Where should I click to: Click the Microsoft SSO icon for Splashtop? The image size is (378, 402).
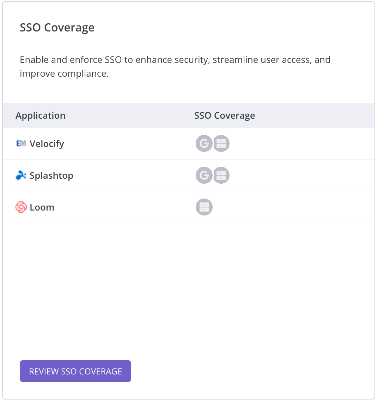tap(221, 176)
